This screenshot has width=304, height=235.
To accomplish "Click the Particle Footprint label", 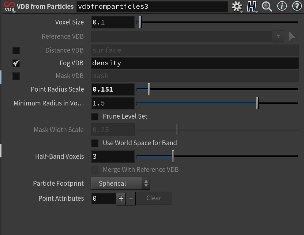I will point(59,183).
